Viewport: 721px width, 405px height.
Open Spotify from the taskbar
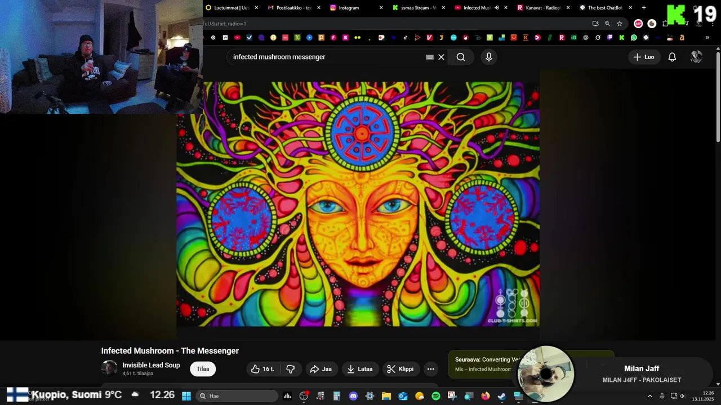pos(436,396)
